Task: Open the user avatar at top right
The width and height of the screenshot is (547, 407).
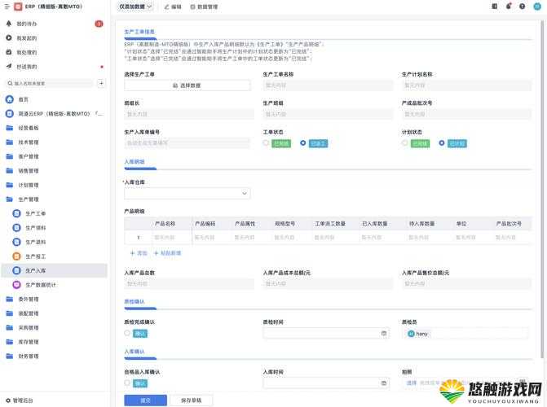Action: coord(537,7)
